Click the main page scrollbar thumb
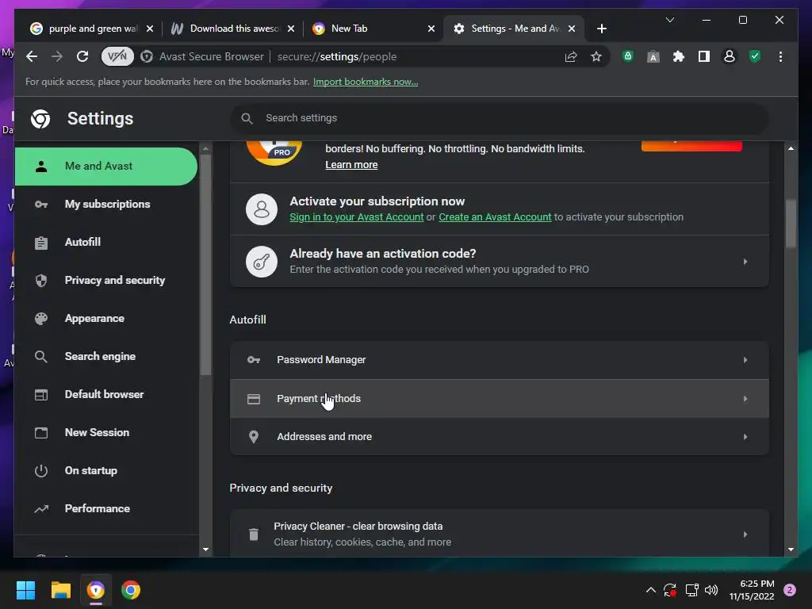812x609 pixels. (x=791, y=224)
